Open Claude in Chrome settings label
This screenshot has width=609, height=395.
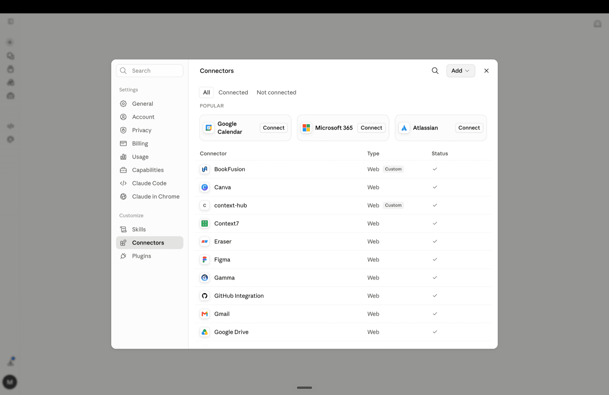156,197
